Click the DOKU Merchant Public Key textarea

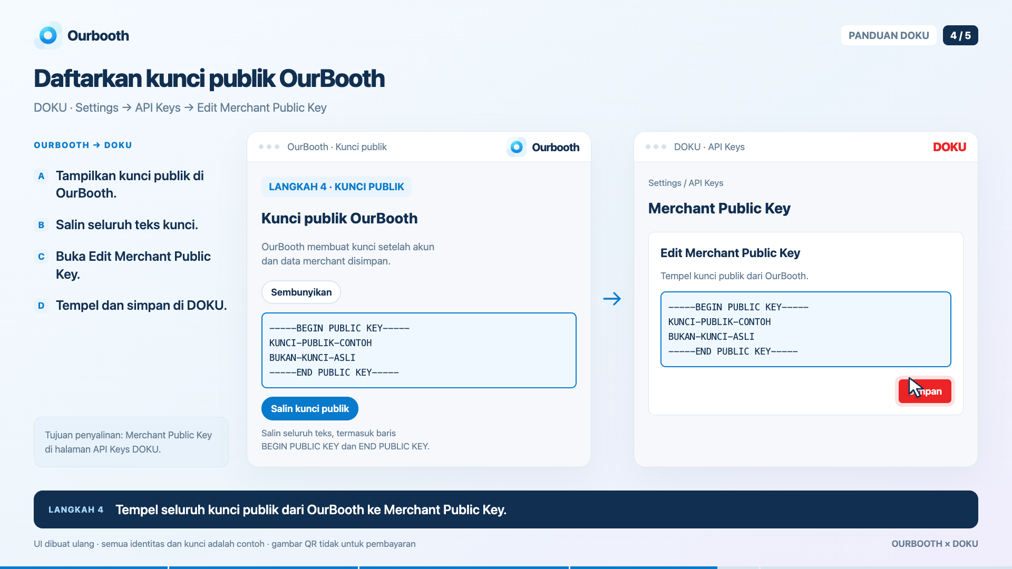click(x=805, y=329)
